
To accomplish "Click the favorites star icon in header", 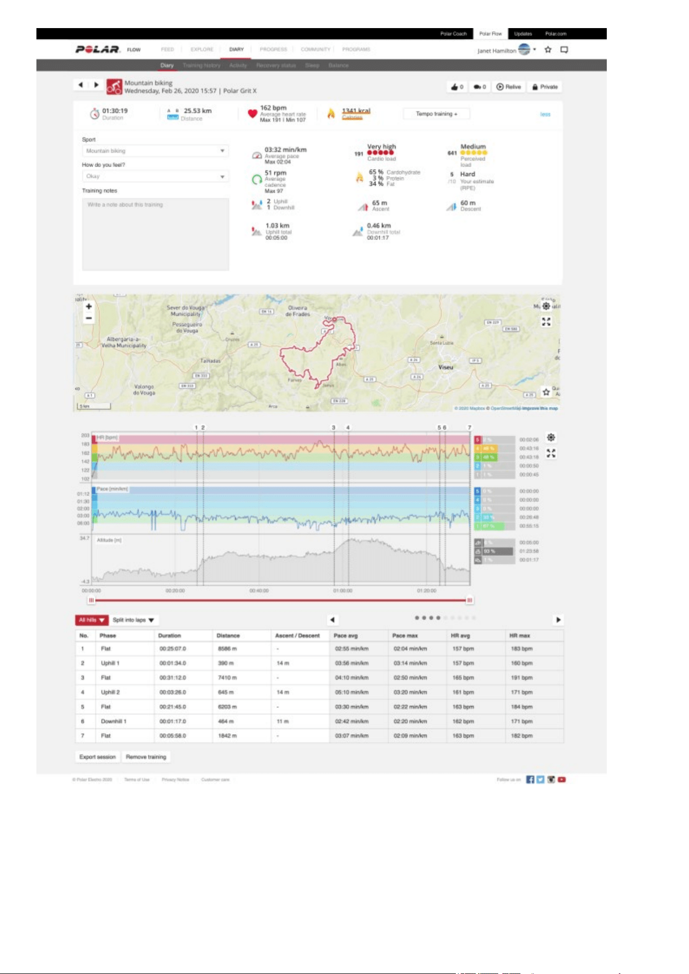I will point(548,50).
